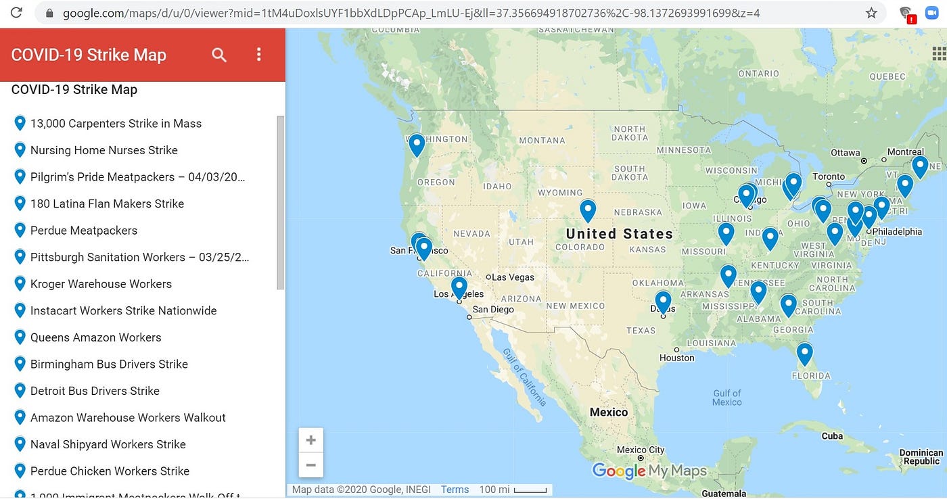Open 'Birmingham Bus Drivers Strike'
This screenshot has height=499, width=947.
click(109, 364)
